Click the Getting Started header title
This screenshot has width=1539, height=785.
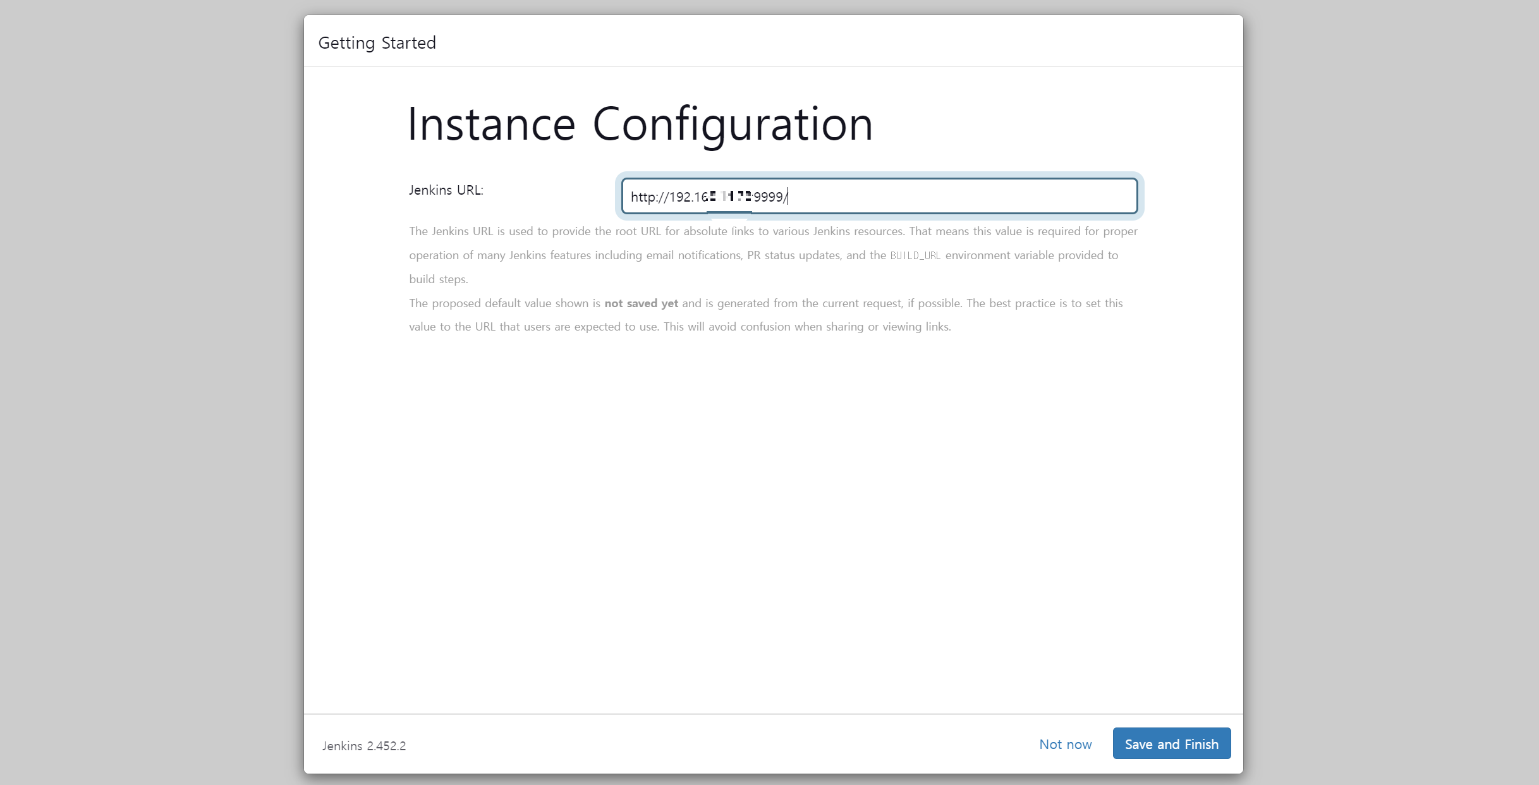point(377,43)
